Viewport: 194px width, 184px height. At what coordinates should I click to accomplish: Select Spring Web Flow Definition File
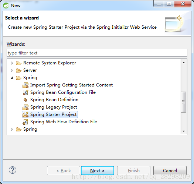(x=64, y=122)
